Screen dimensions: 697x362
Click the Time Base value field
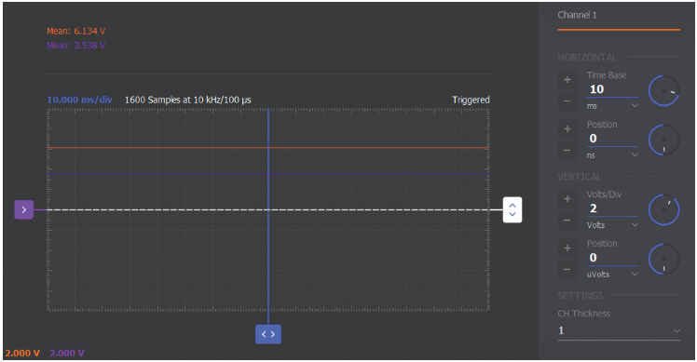pyautogui.click(x=612, y=89)
